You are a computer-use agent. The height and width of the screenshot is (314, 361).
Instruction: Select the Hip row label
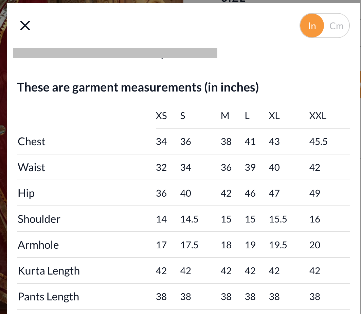(x=26, y=193)
